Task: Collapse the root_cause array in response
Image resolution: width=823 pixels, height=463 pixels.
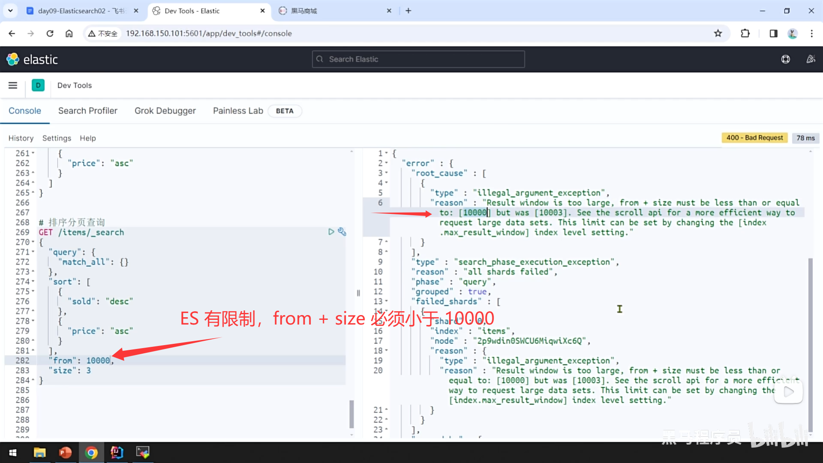Action: [386, 173]
